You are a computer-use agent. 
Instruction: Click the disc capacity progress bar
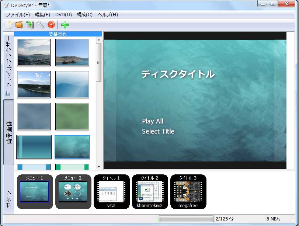[x=186, y=219]
